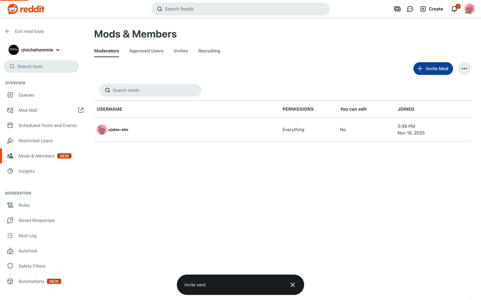Switch to the Invites tab
Image resolution: width=481 pixels, height=300 pixels.
click(x=181, y=51)
